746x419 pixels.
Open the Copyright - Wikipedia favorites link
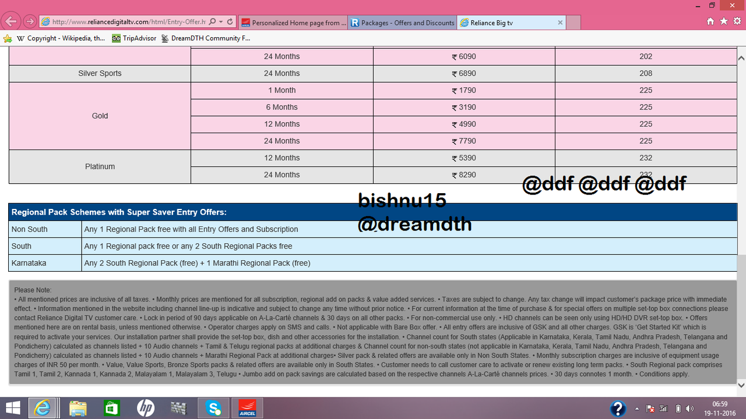tap(61, 38)
